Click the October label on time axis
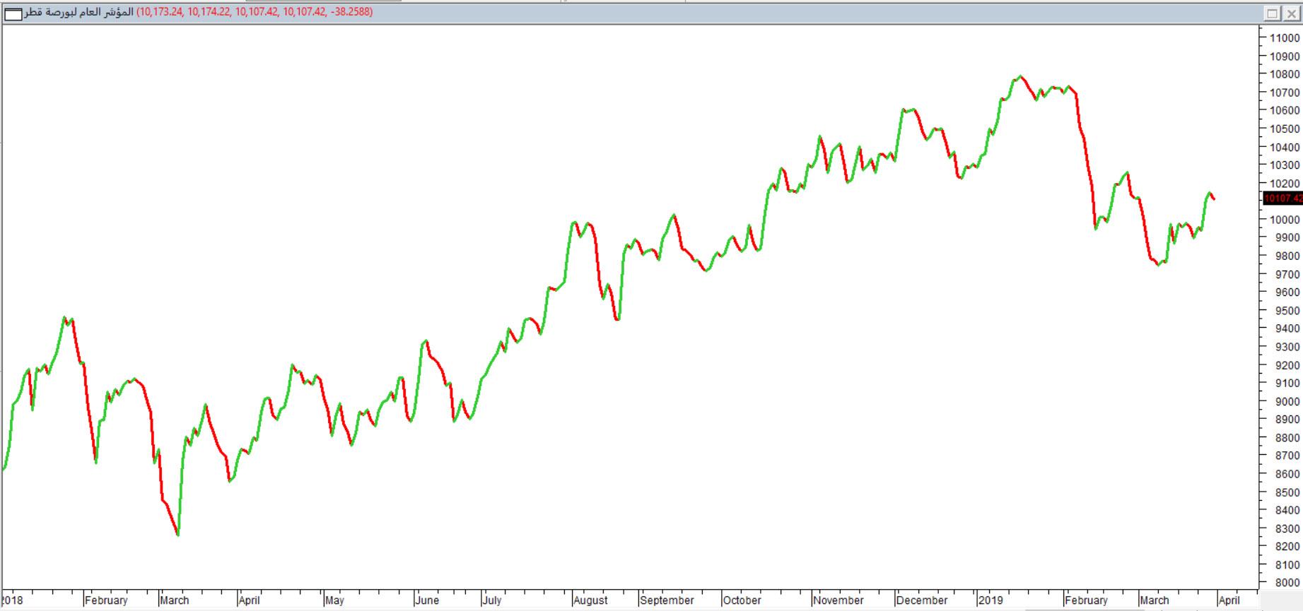The image size is (1303, 611). click(x=742, y=600)
